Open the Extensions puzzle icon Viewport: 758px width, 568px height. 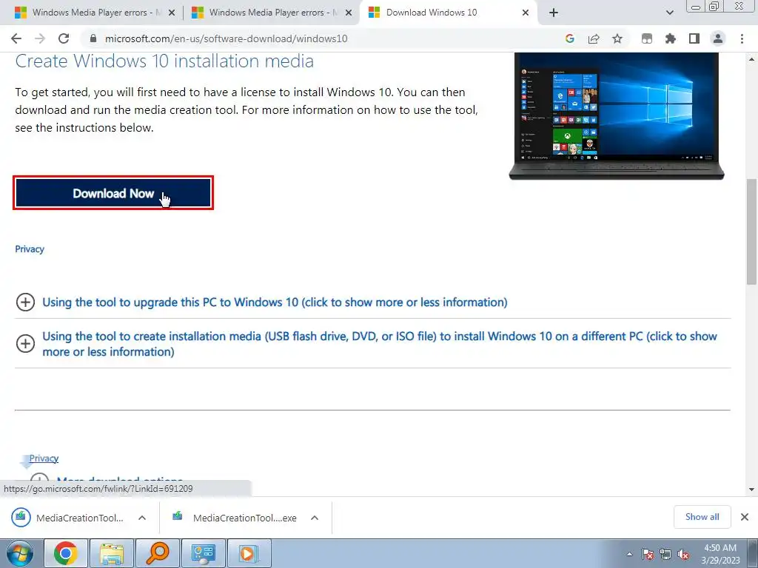671,38
